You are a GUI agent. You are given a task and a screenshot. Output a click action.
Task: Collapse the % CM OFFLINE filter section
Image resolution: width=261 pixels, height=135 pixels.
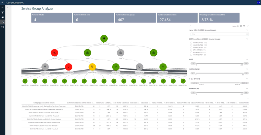[247, 79]
